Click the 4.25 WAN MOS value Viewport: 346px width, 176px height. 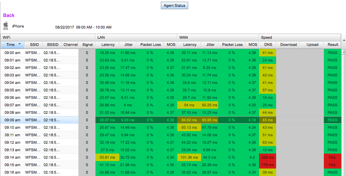pyautogui.click(x=252, y=105)
